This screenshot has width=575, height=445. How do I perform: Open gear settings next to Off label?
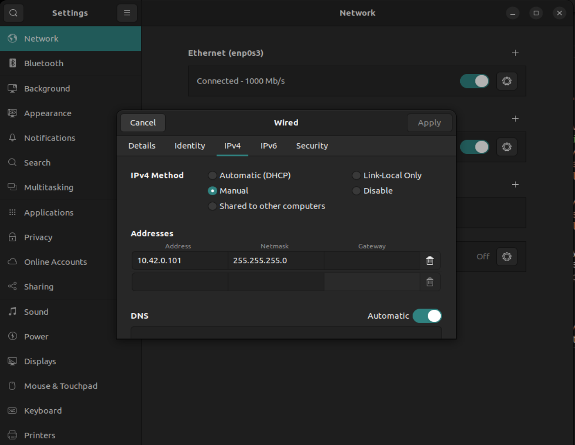507,256
